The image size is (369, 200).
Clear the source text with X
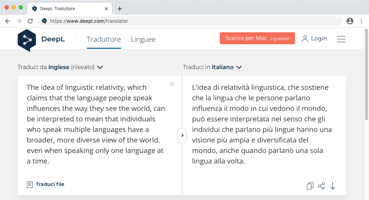point(172,84)
